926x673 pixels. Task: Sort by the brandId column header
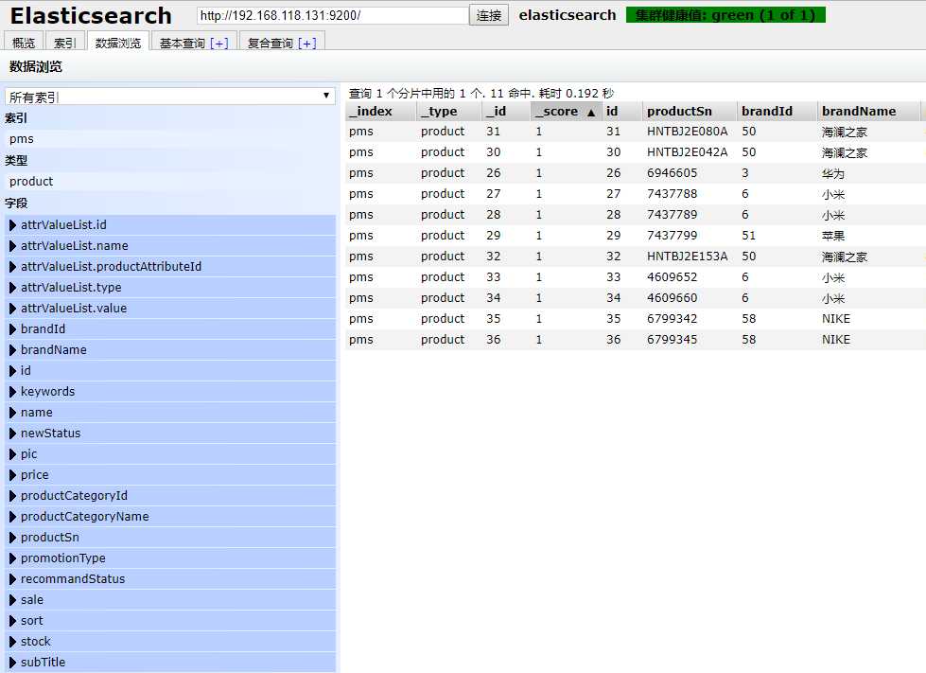[x=777, y=111]
